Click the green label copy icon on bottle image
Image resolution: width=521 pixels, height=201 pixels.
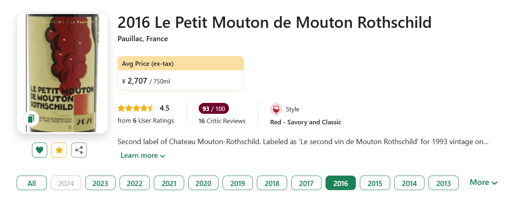coord(31,119)
